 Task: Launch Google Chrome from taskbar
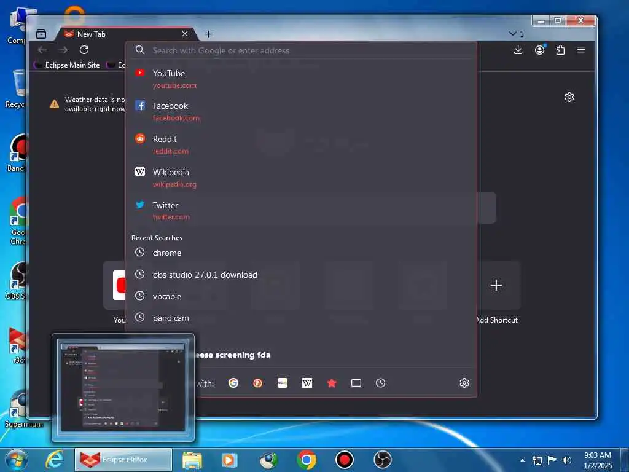tap(307, 460)
